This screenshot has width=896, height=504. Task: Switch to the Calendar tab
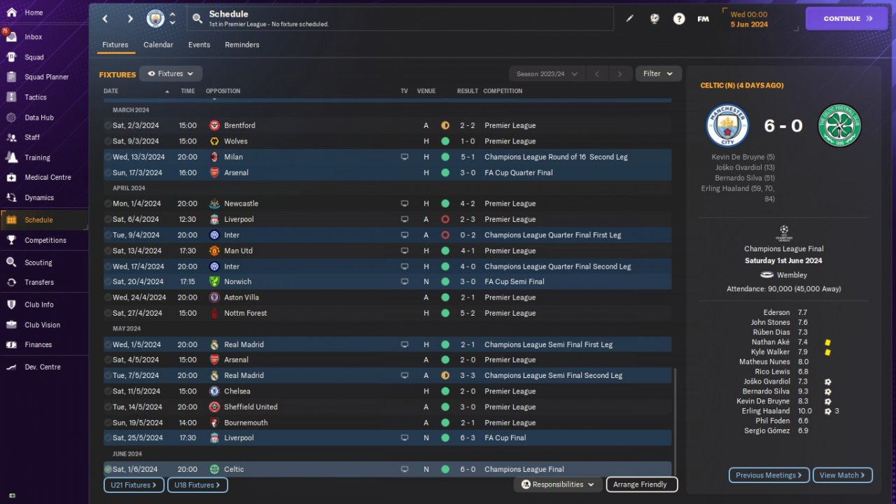point(158,45)
